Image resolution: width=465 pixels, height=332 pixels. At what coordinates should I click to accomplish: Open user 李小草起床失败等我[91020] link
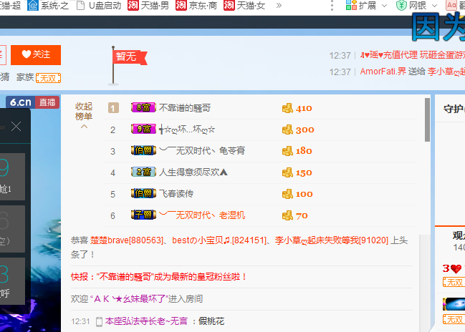pos(332,240)
